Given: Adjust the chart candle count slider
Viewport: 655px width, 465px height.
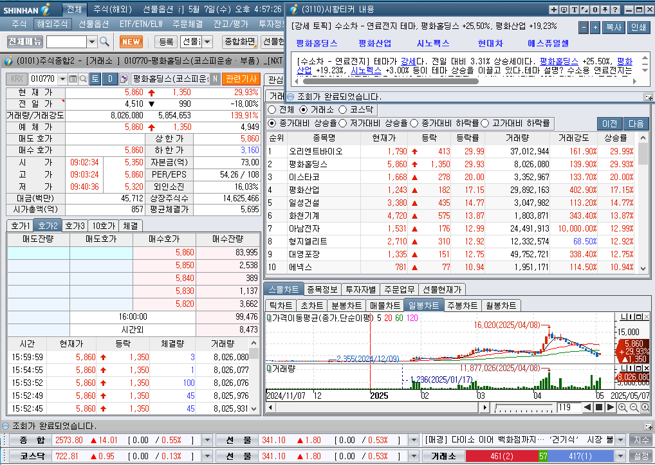Looking at the screenshot, I should click(524, 407).
